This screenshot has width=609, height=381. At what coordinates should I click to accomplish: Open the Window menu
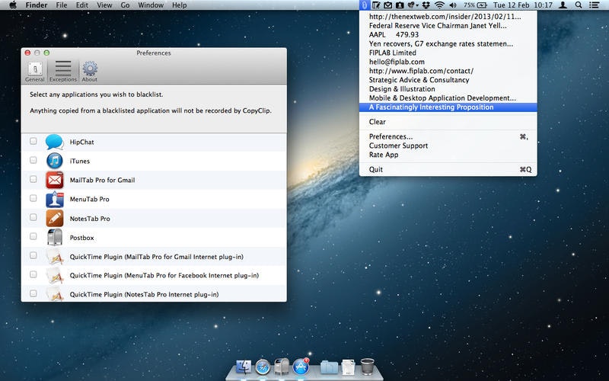(151, 5)
